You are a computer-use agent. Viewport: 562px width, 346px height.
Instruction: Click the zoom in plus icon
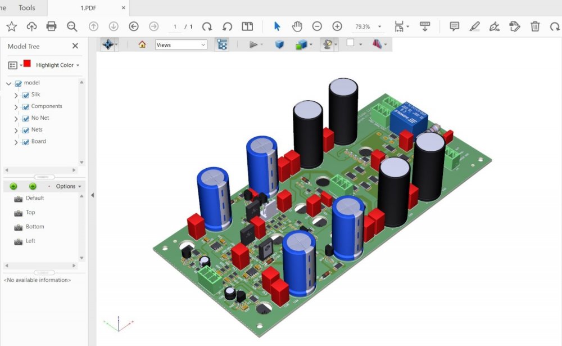pyautogui.click(x=337, y=26)
